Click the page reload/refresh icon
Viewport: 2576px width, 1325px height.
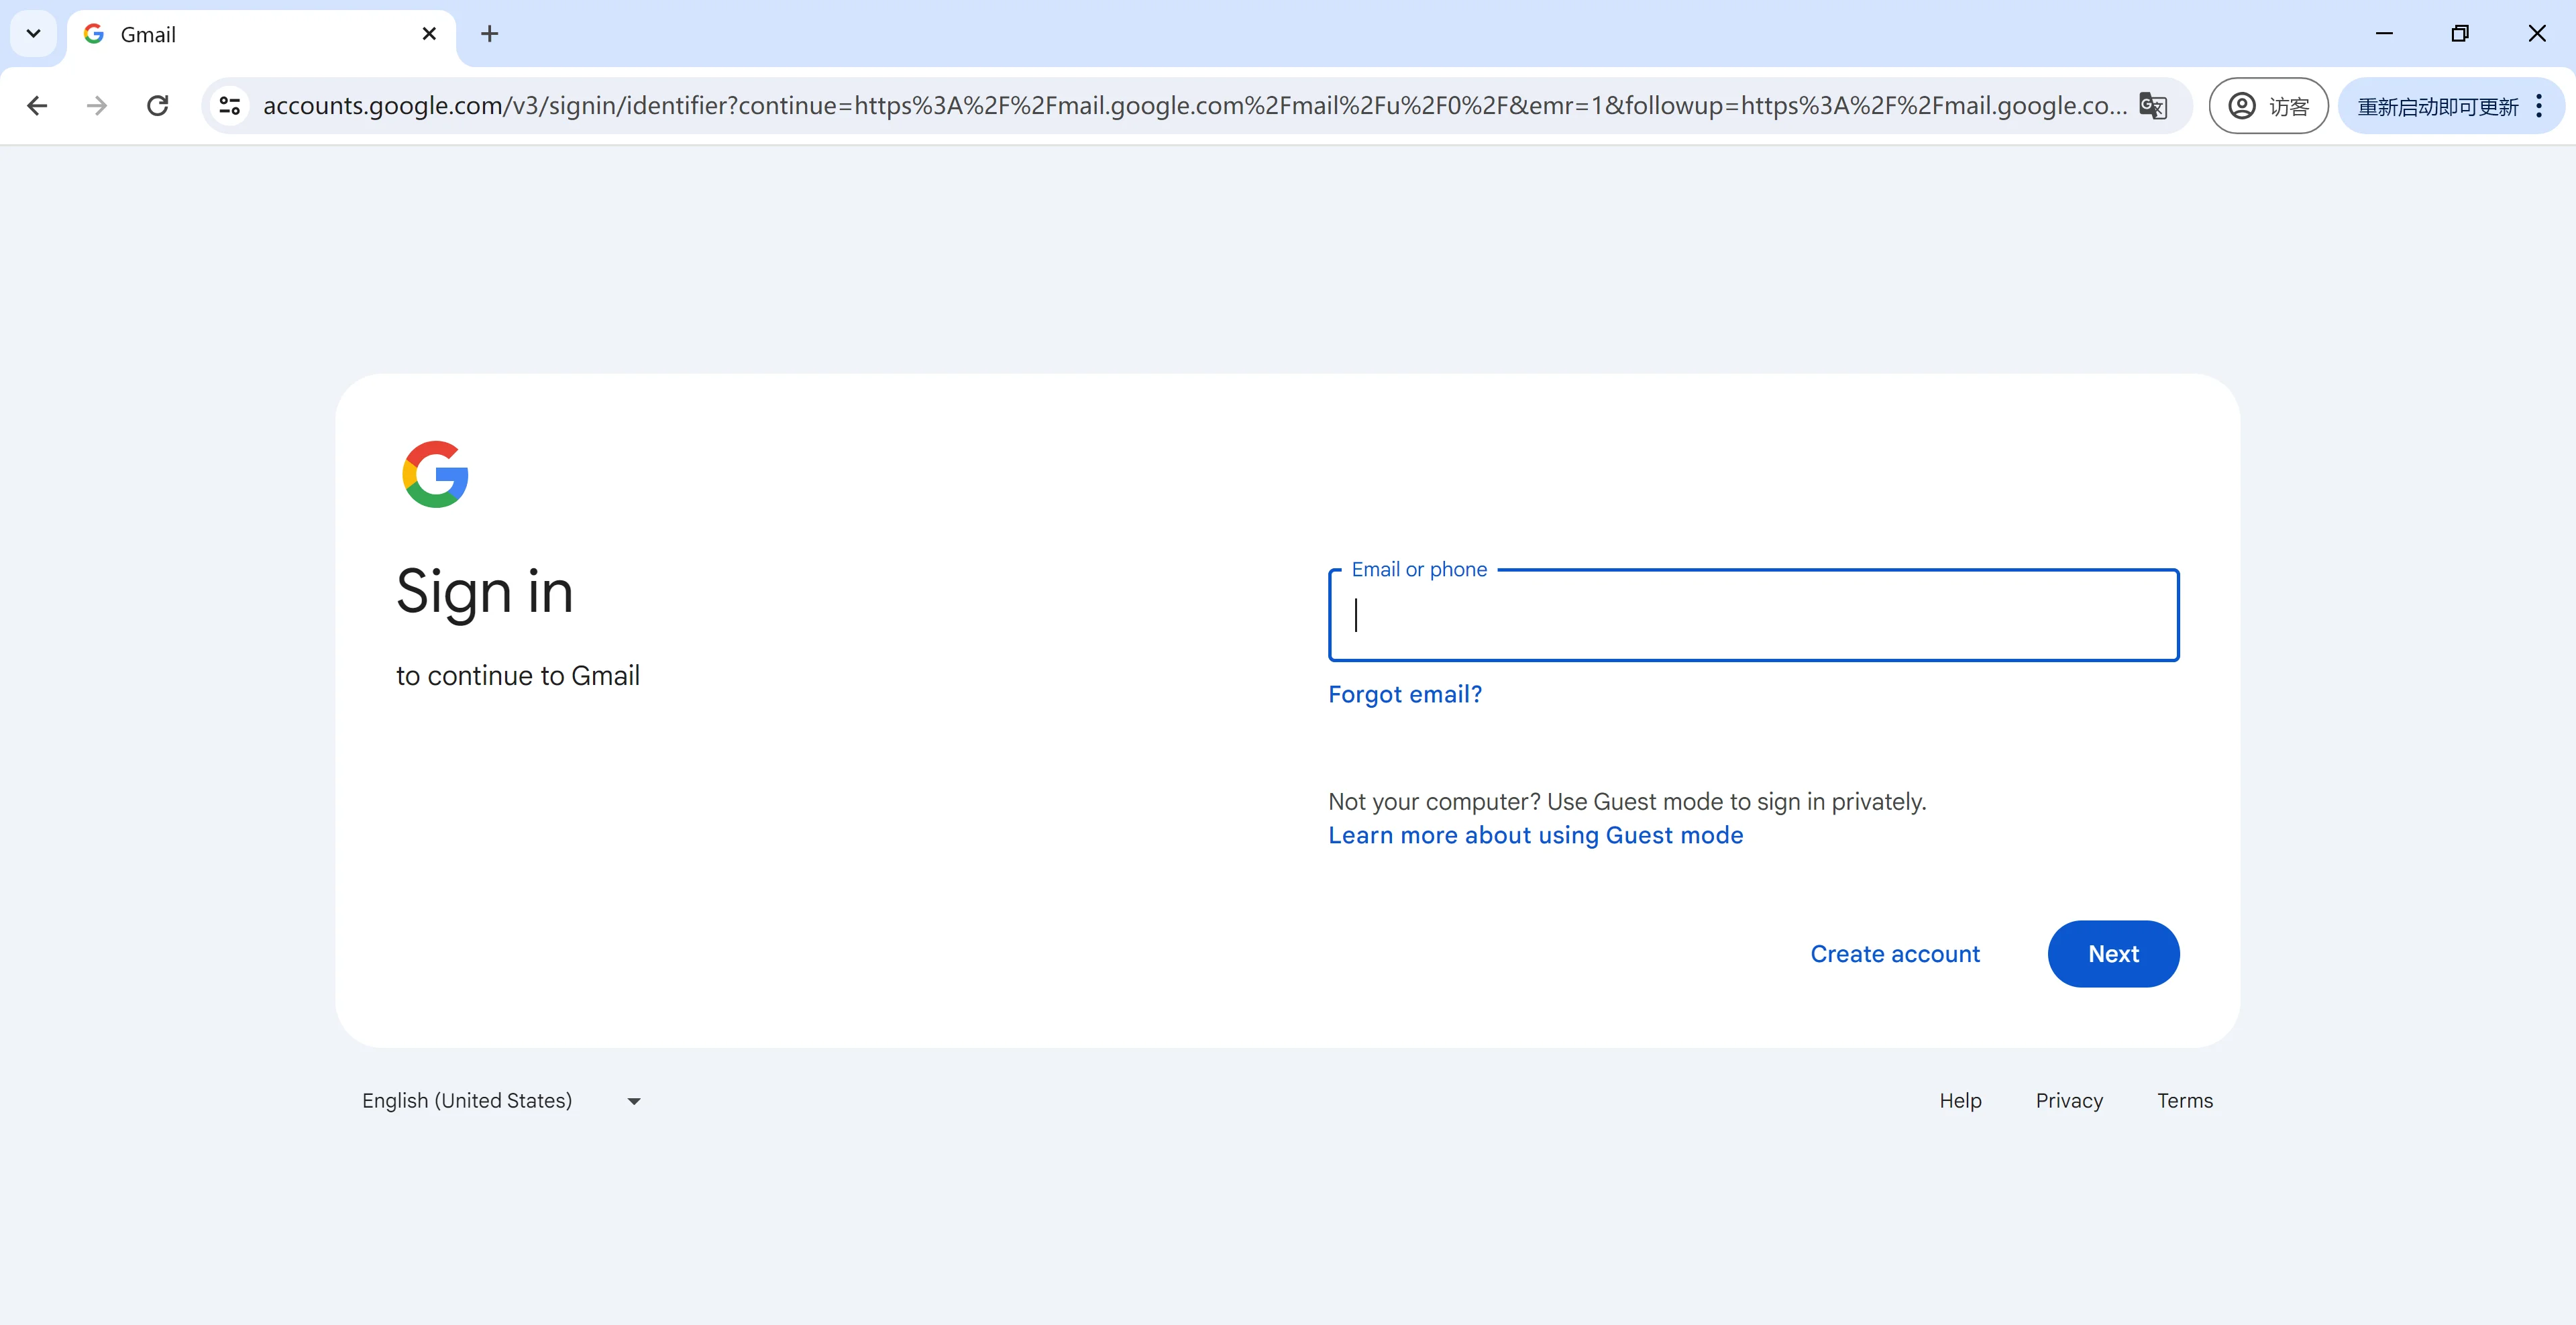pyautogui.click(x=159, y=105)
